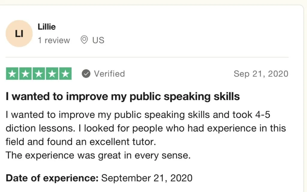Click the location pin icon
The image size is (307, 192).
[x=85, y=40]
